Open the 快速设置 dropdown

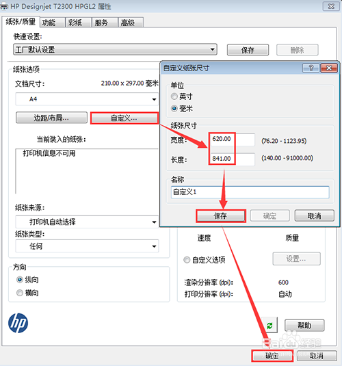pos(115,49)
